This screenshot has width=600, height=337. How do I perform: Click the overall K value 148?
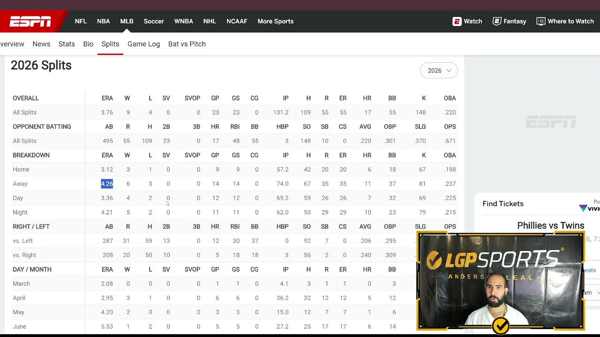coord(420,112)
